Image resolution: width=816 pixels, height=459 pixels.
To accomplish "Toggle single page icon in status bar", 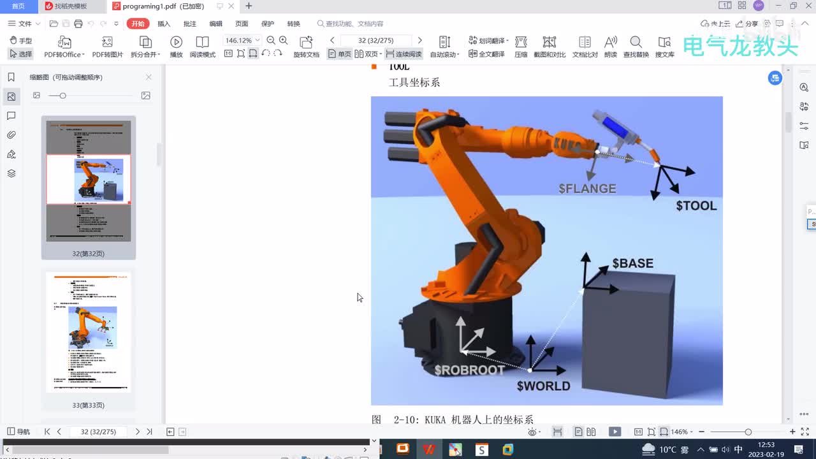I will click(x=578, y=432).
